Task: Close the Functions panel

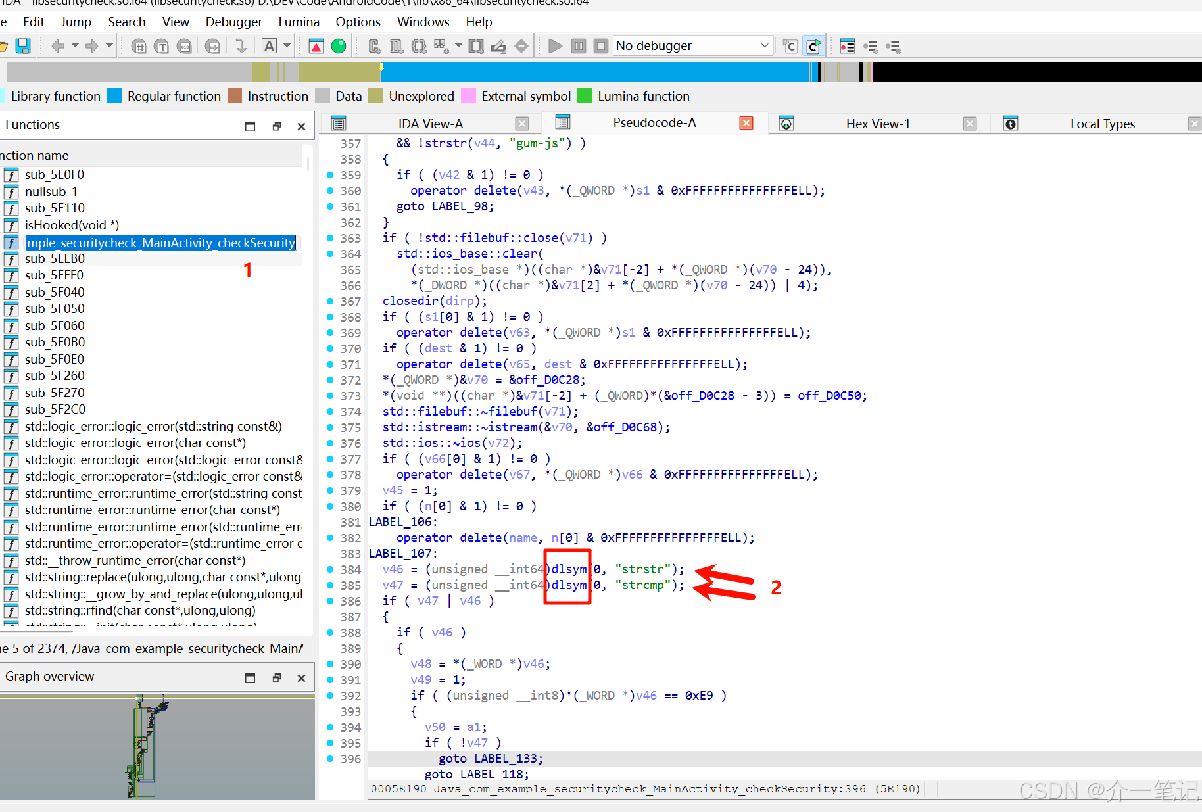Action: 301,126
